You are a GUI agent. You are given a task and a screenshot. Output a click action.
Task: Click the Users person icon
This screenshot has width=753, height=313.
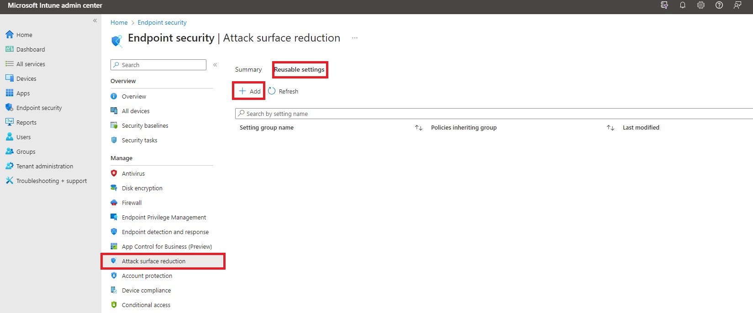10,137
